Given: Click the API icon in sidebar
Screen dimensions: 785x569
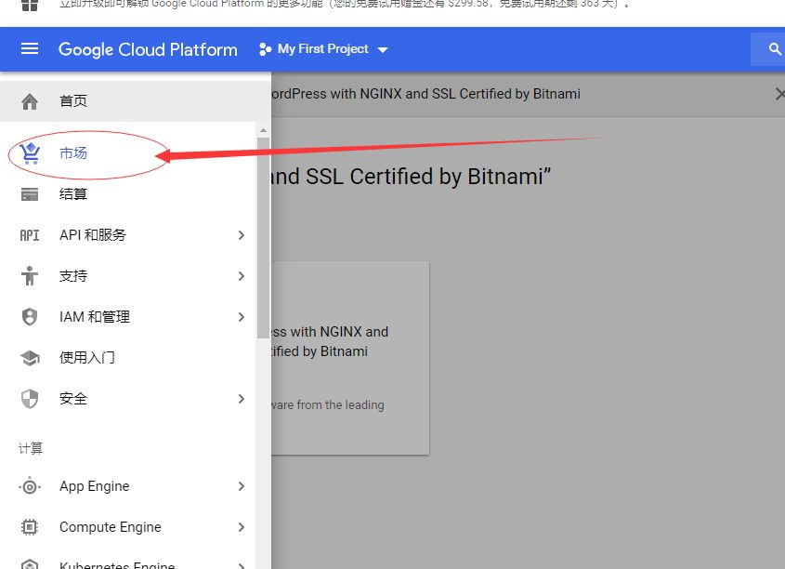Looking at the screenshot, I should [30, 235].
